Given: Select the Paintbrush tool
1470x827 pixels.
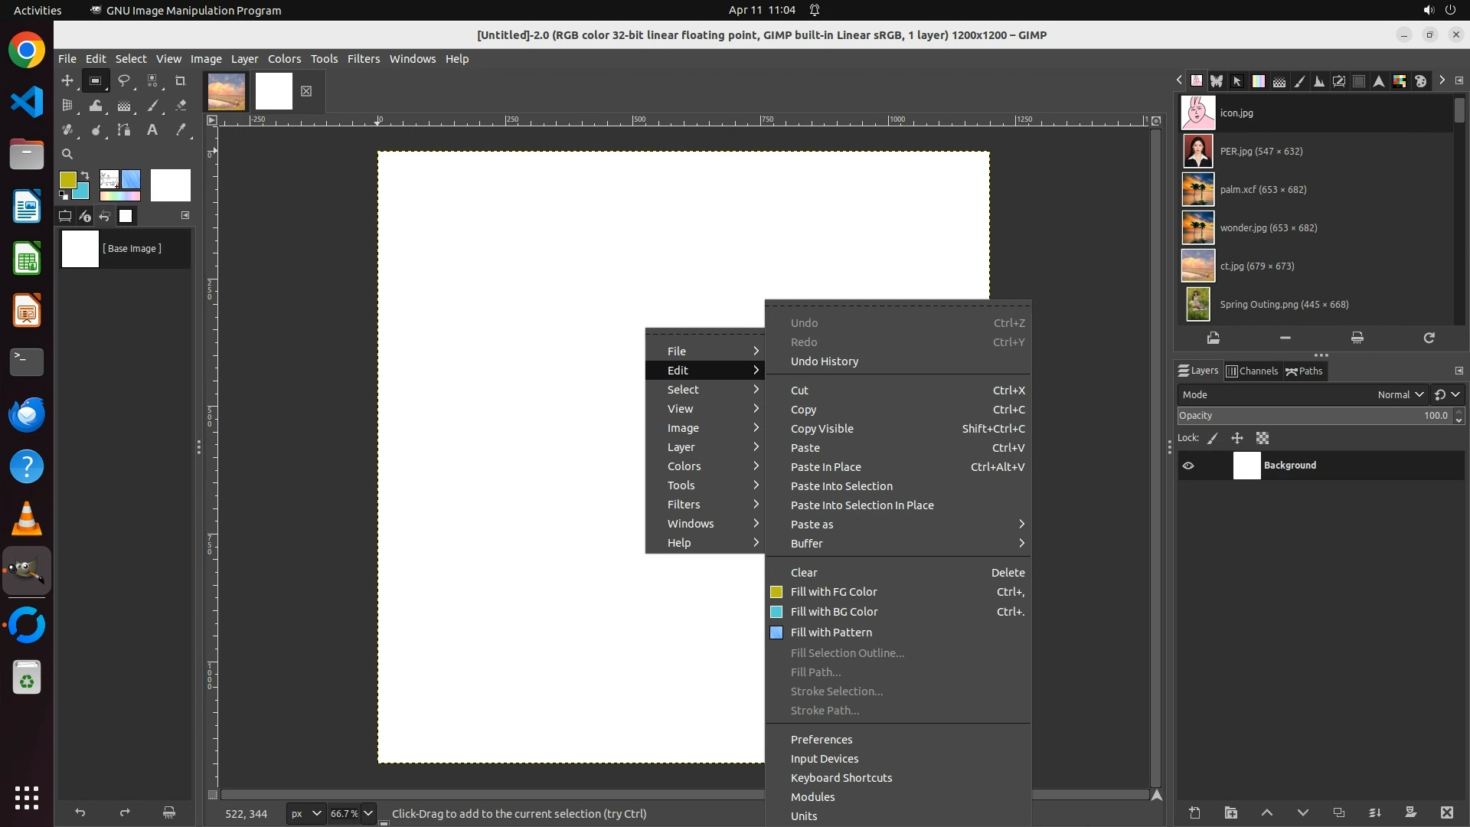Looking at the screenshot, I should 152,106.
